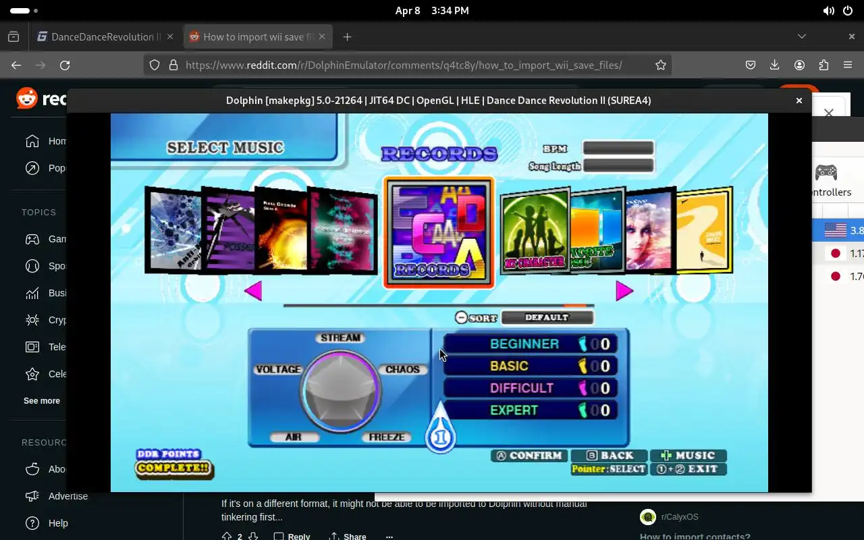The image size is (864, 540).
Task: Choose the EXPERT difficulty row
Action: [530, 410]
